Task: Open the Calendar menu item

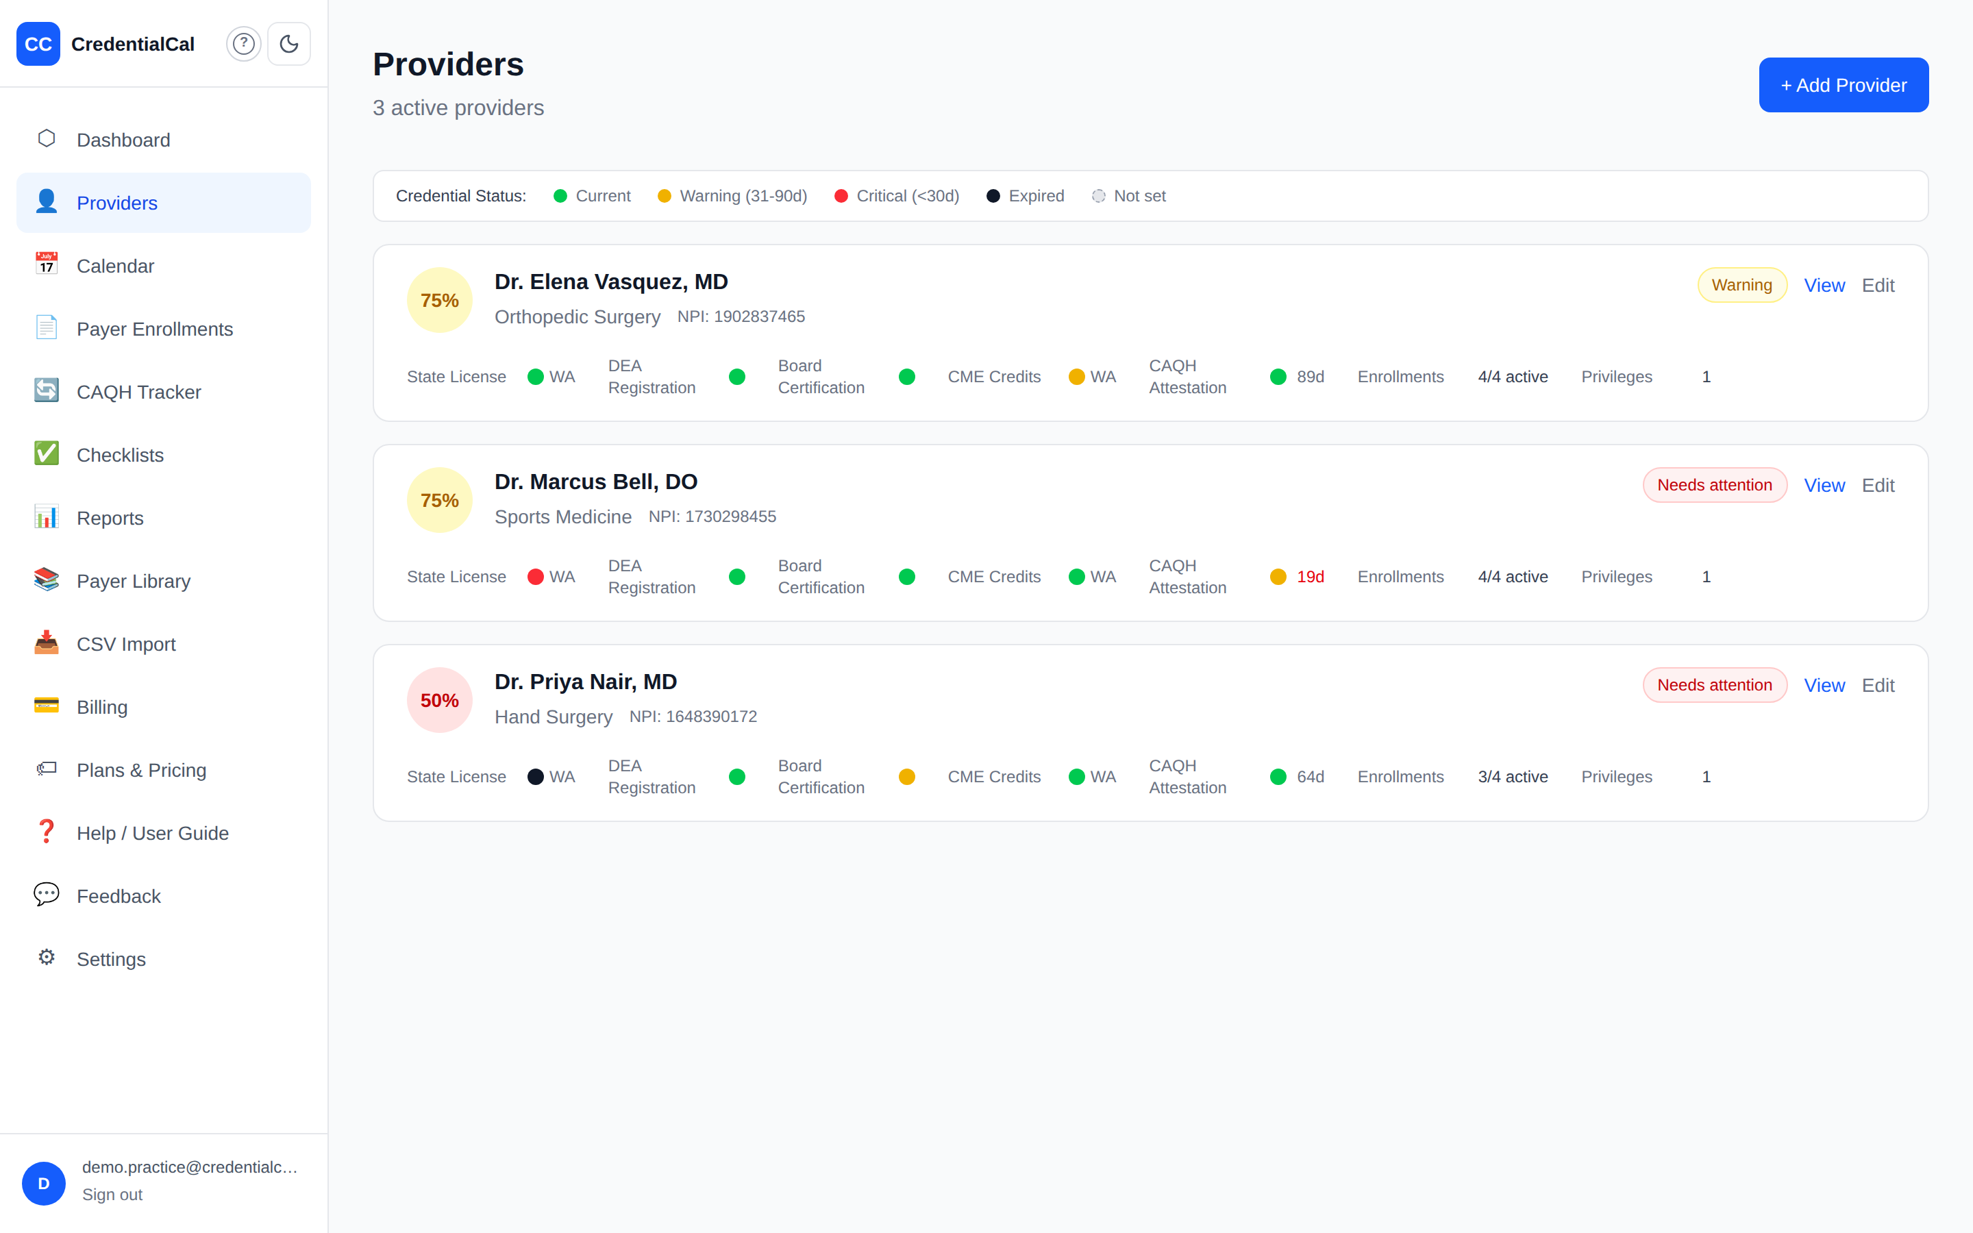Action: tap(163, 266)
